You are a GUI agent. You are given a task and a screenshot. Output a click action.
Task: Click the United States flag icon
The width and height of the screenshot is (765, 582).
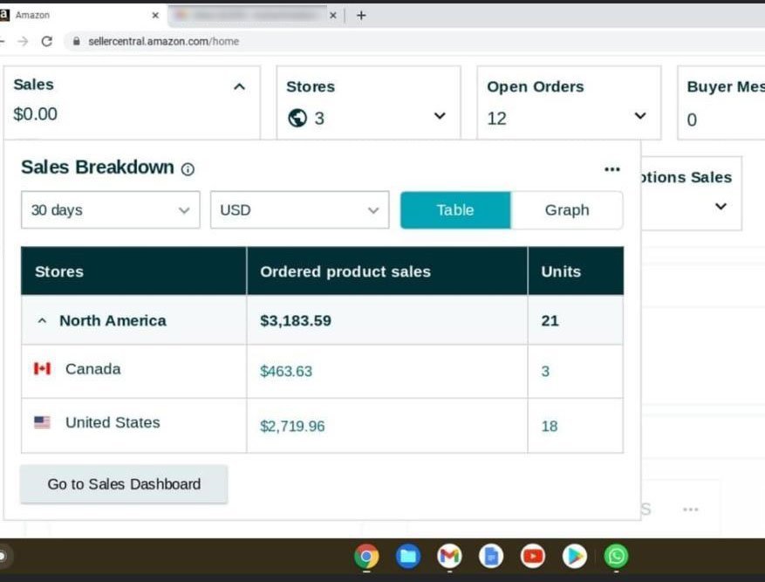coord(41,422)
